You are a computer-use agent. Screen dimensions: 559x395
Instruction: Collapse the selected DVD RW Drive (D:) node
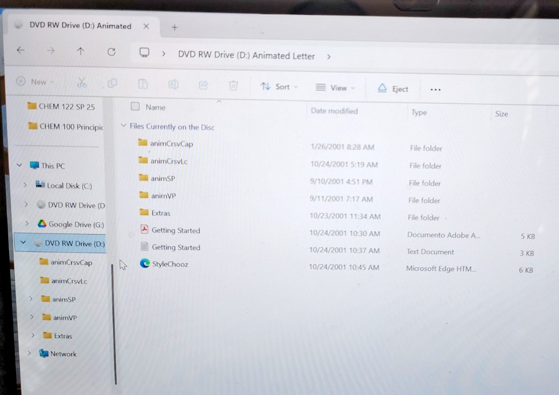23,242
